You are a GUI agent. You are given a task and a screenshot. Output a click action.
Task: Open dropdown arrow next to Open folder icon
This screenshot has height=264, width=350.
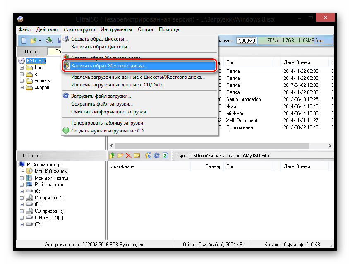click(40, 41)
